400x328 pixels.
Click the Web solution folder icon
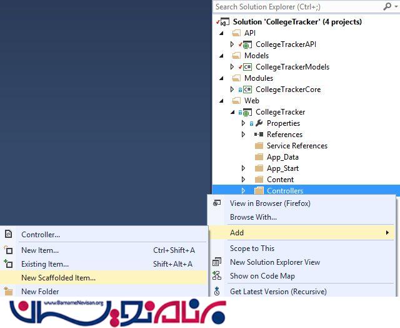click(236, 101)
